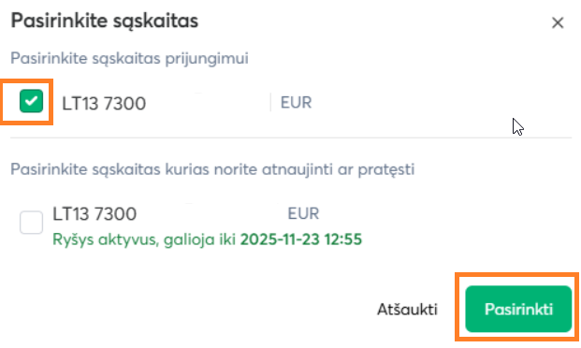Screen dimensions: 581x348
Task: Click the Ryšys aktyvus status text
Action: pyautogui.click(x=105, y=239)
